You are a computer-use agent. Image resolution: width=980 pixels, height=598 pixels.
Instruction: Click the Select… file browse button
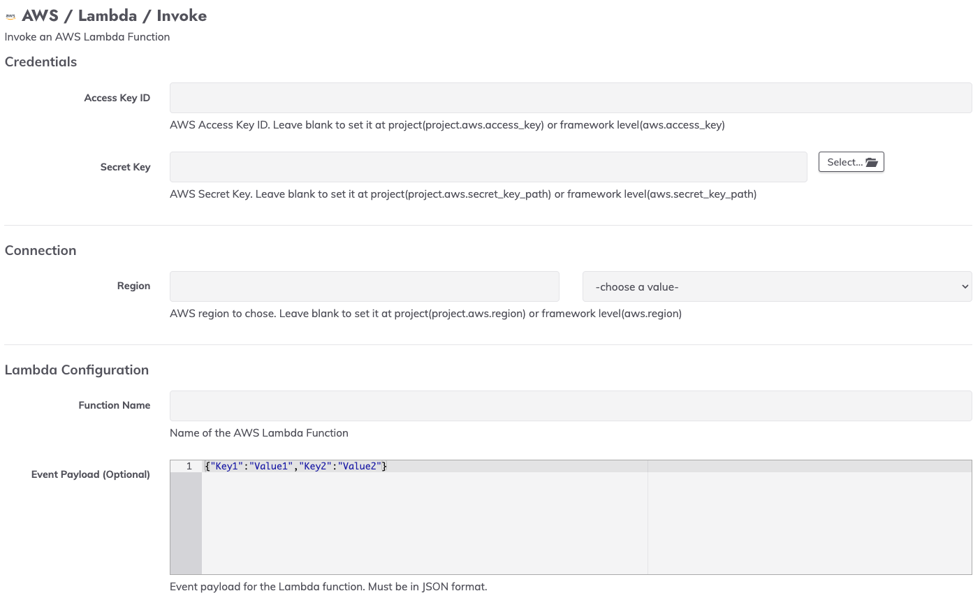[x=851, y=162]
